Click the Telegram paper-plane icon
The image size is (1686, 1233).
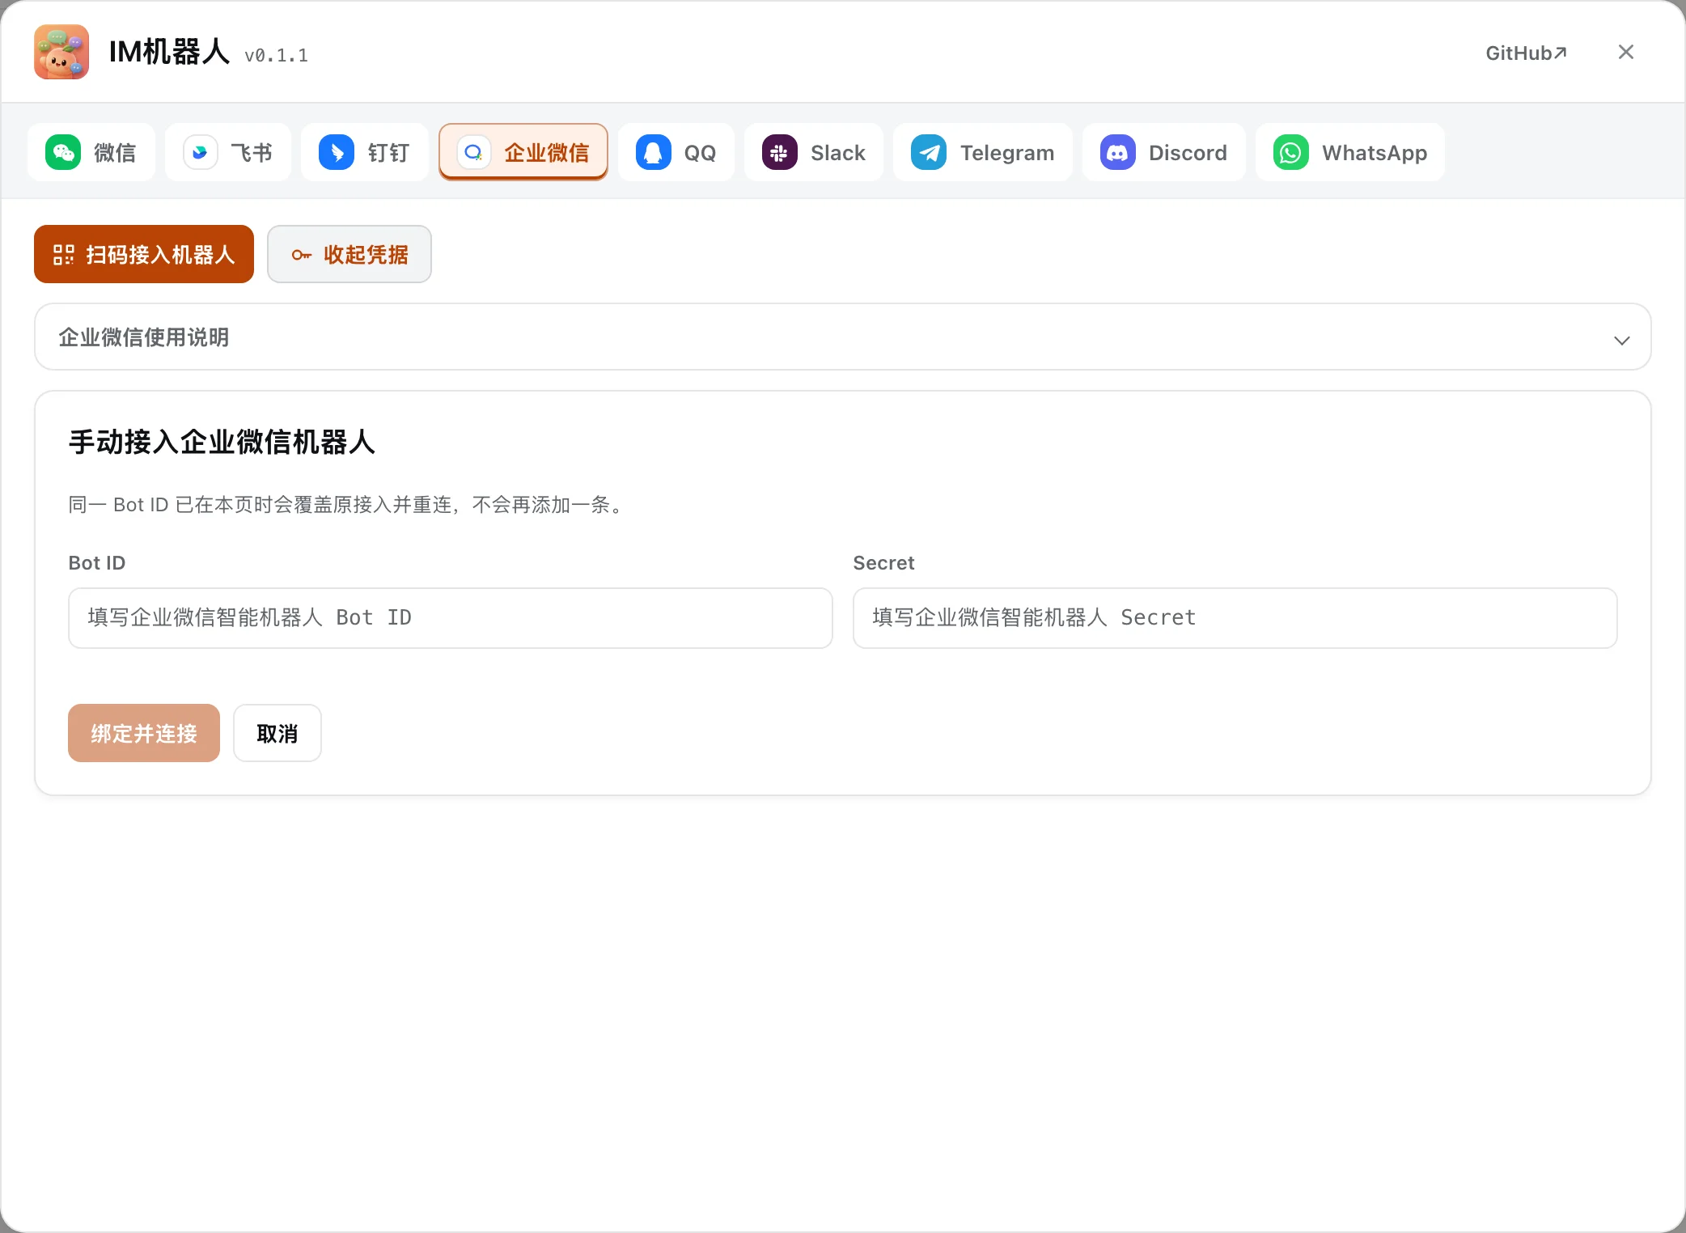(x=929, y=152)
